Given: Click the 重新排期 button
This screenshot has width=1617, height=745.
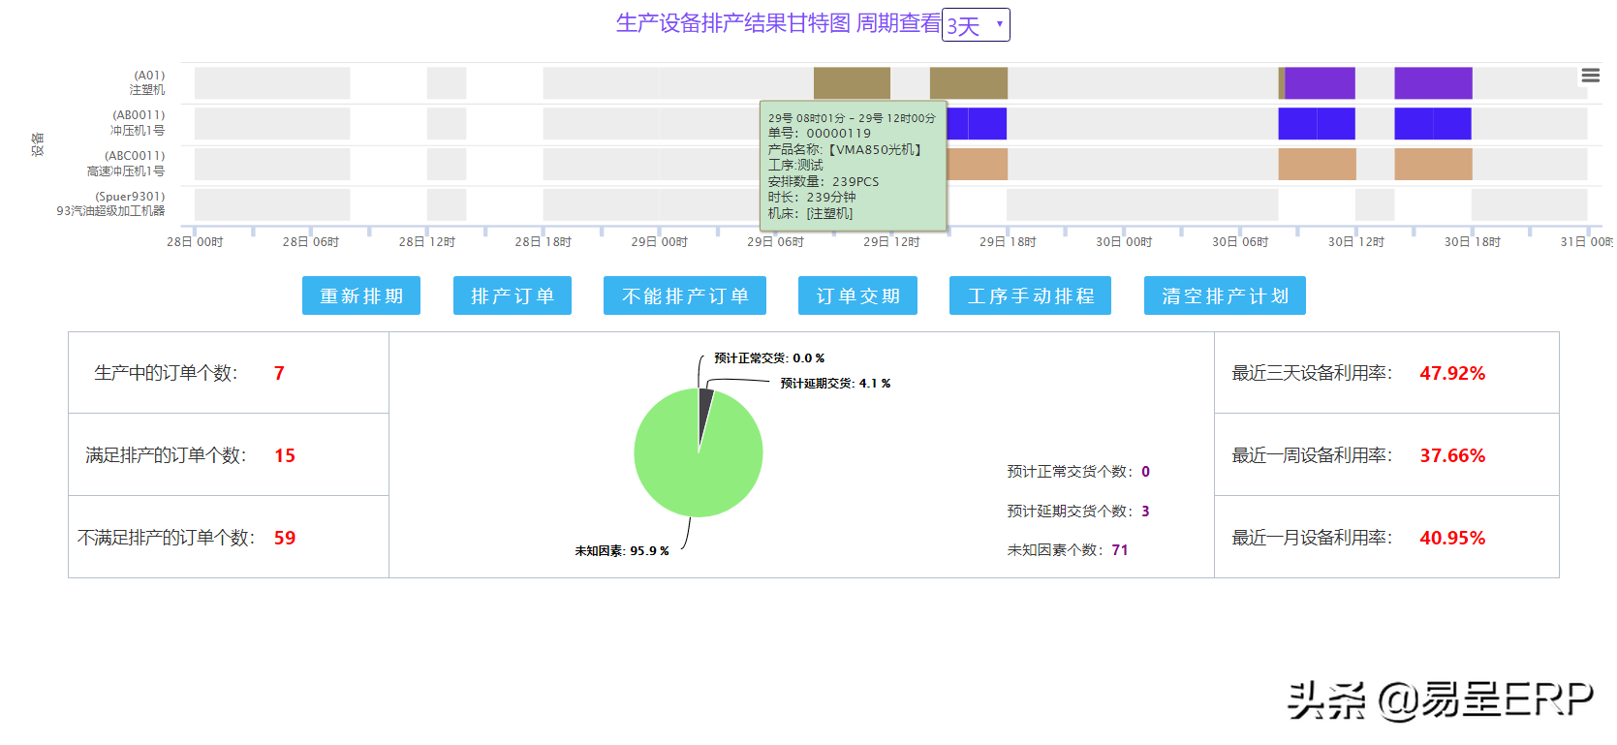Looking at the screenshot, I should (x=361, y=295).
